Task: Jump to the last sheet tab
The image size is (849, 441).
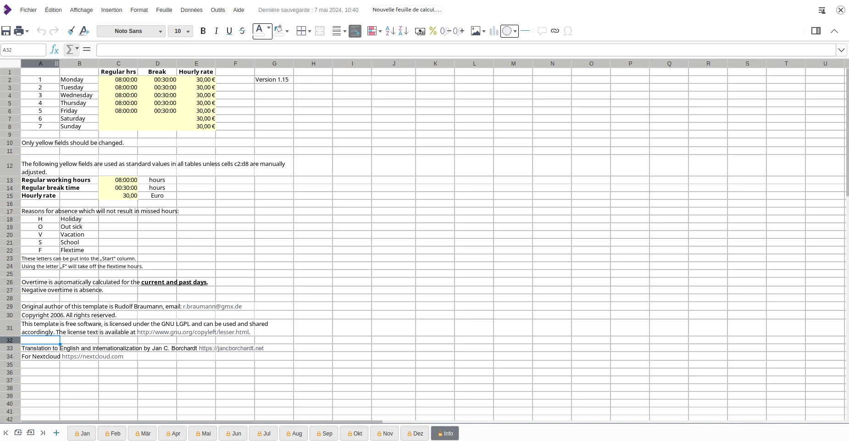Action: [43, 433]
